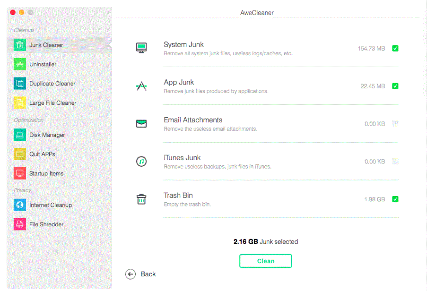Viewport: 427px width, 291px height.
Task: Go to Large File Cleaner label
Action: [x=53, y=103]
